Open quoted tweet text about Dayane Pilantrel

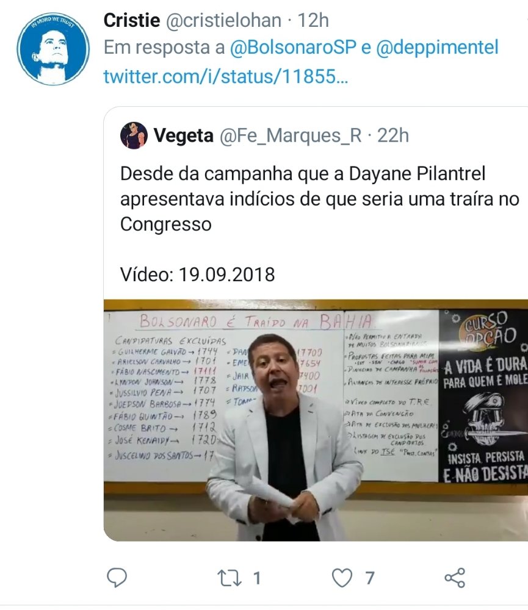[320, 199]
